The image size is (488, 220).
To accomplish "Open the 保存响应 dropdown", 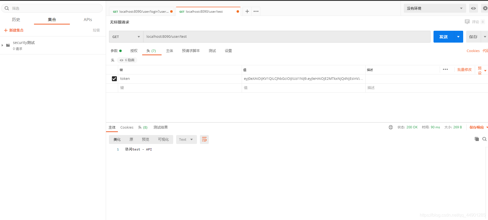I will coord(479,127).
